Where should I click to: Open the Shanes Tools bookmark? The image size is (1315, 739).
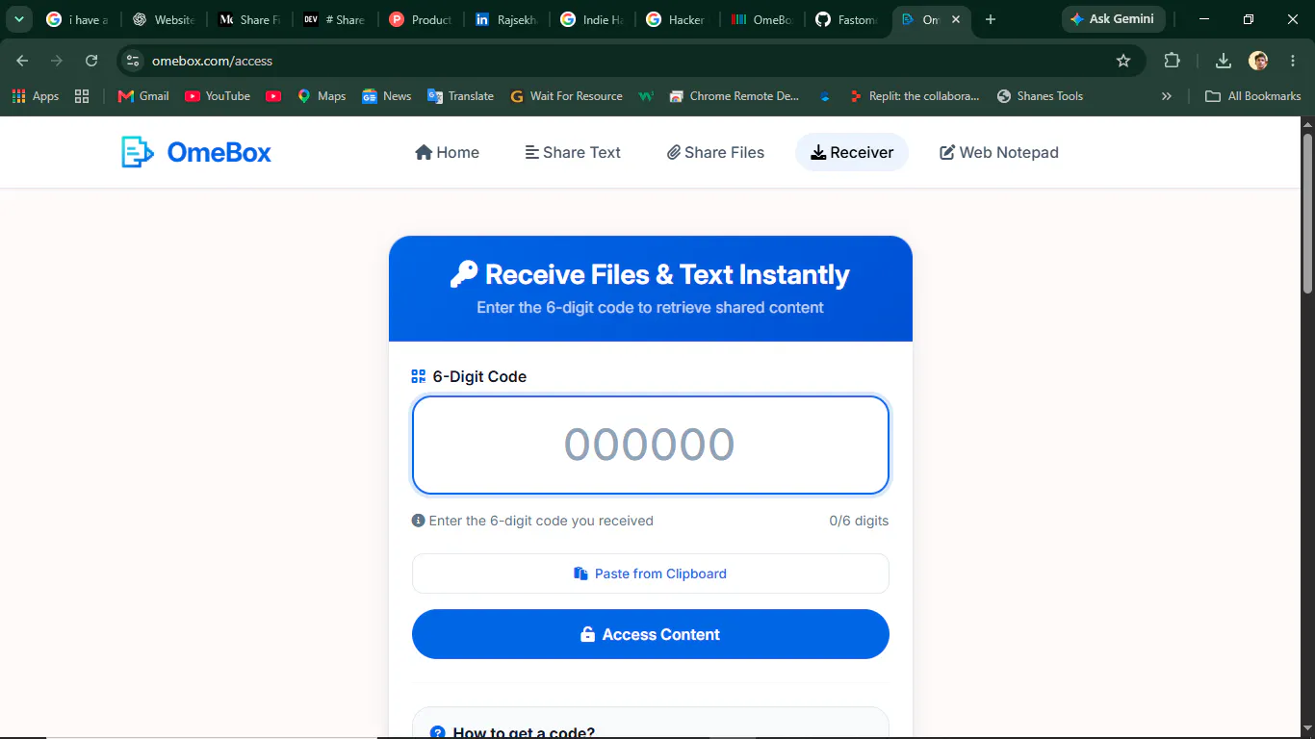[1040, 96]
